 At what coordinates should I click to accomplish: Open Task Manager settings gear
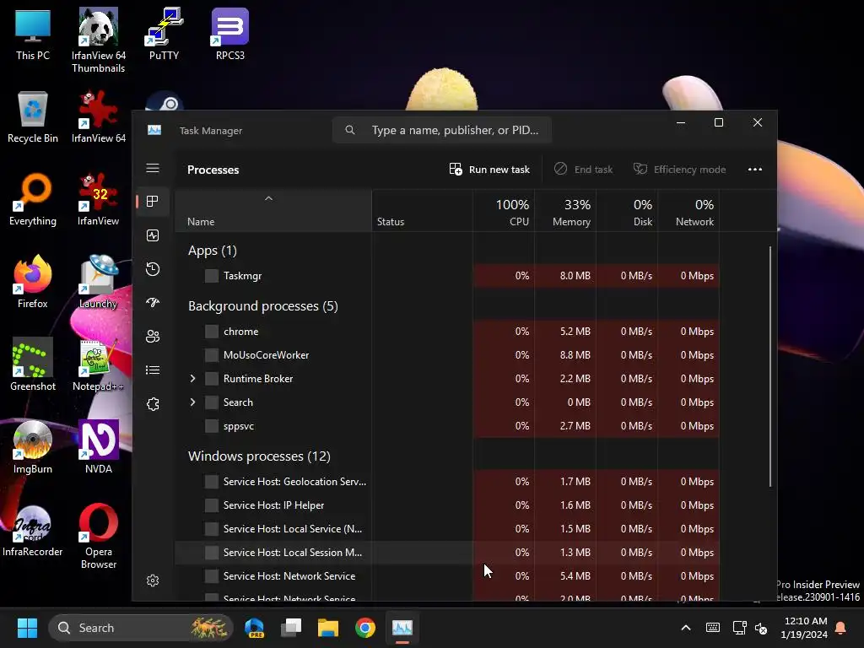153,580
